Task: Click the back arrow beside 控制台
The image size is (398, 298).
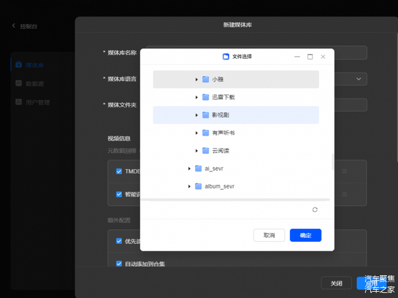Action: [14, 26]
